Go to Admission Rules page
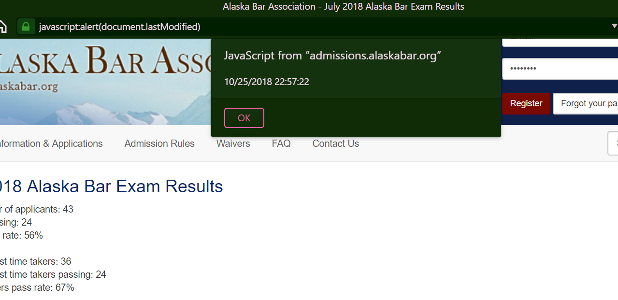 (159, 143)
